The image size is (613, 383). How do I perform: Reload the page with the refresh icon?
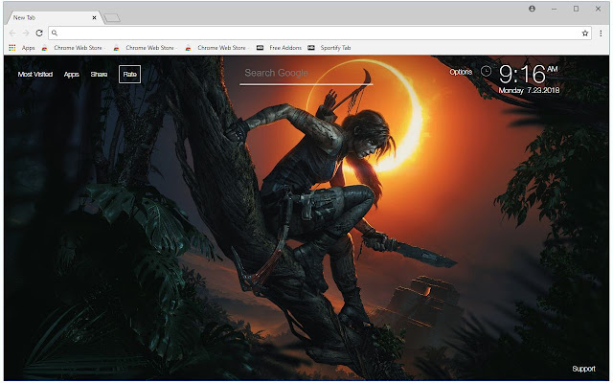(x=39, y=34)
